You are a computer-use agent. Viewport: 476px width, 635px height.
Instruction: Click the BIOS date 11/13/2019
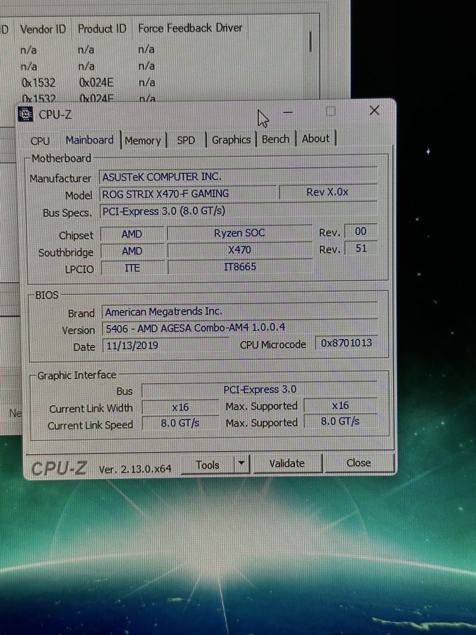coord(165,345)
